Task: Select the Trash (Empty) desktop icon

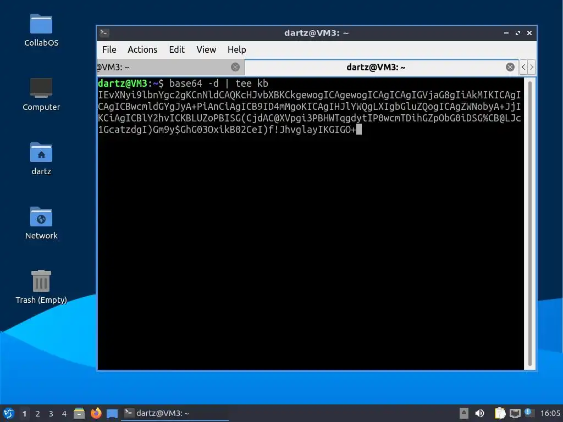Action: pyautogui.click(x=41, y=287)
